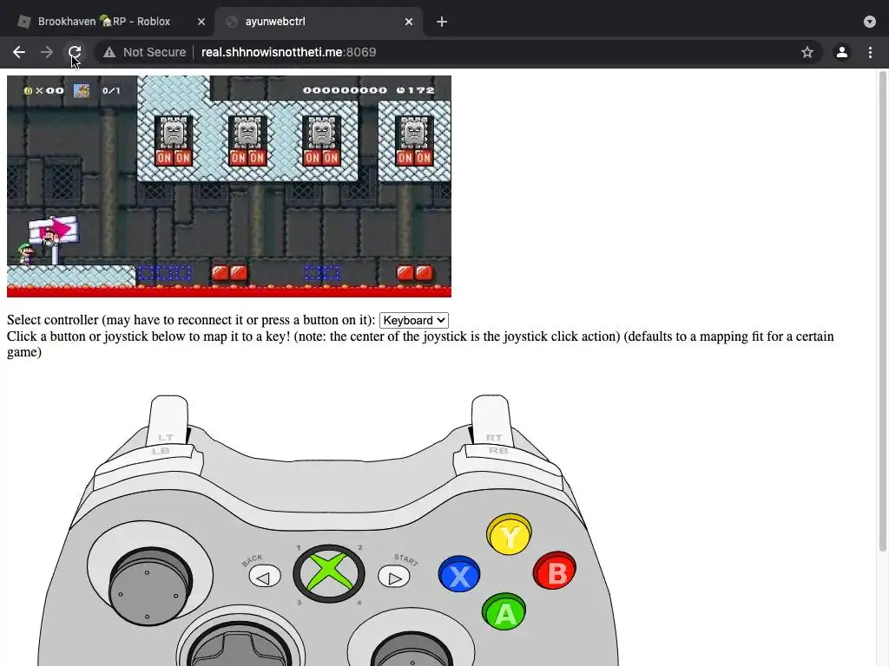Open tab search dropdown arrow
Viewport: 889px width, 666px height.
[870, 22]
